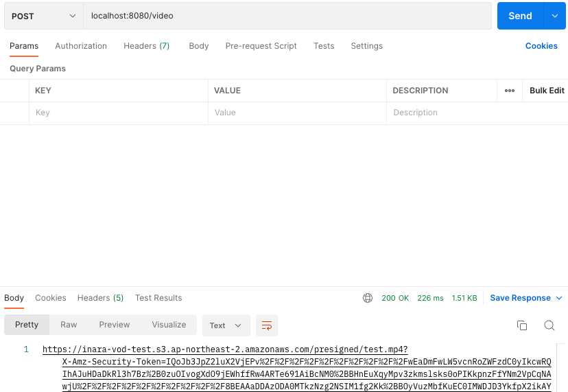
Task: Click the globe network information icon
Action: pos(368,298)
